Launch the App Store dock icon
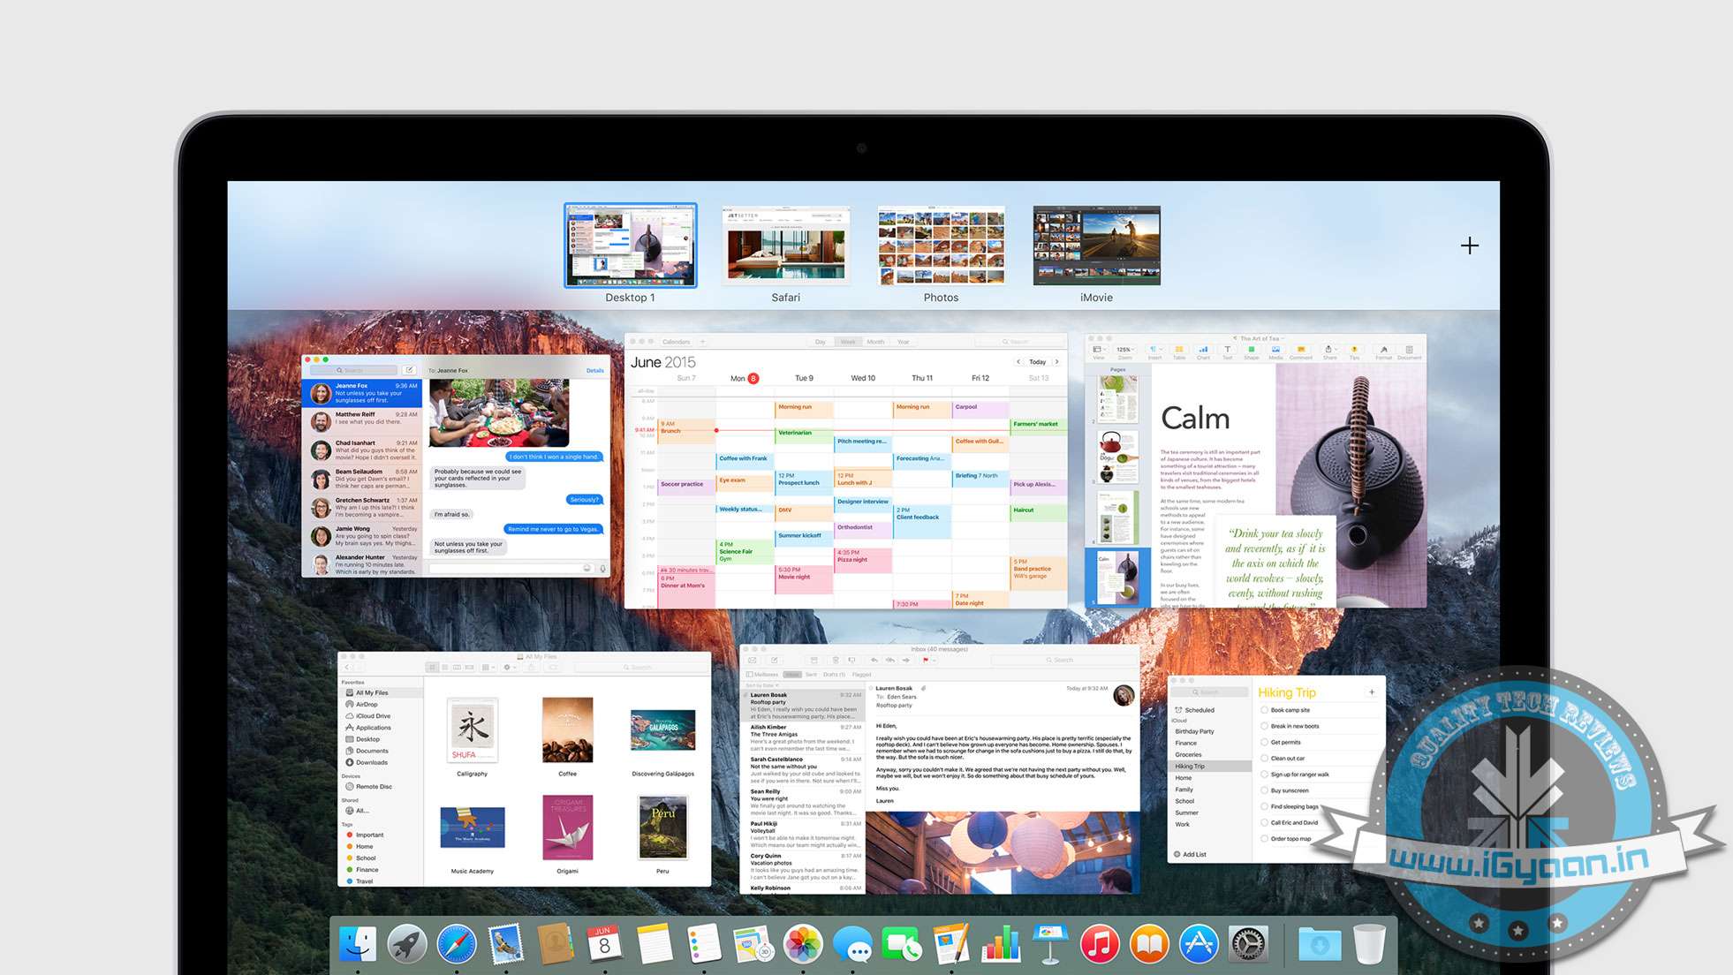The width and height of the screenshot is (1733, 975). click(x=1199, y=945)
